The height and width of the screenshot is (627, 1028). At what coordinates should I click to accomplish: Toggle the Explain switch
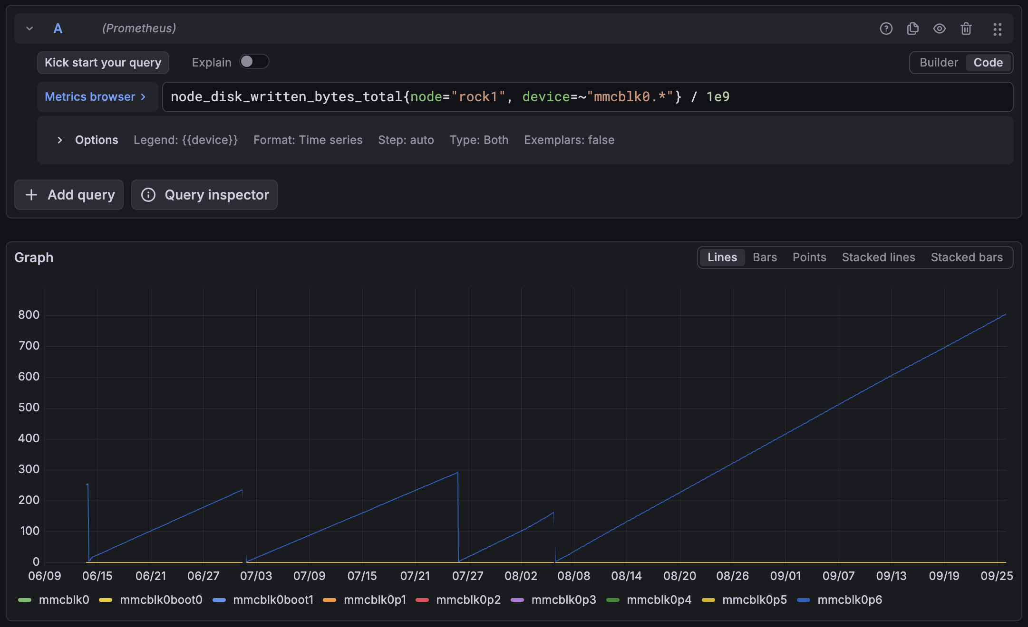254,62
